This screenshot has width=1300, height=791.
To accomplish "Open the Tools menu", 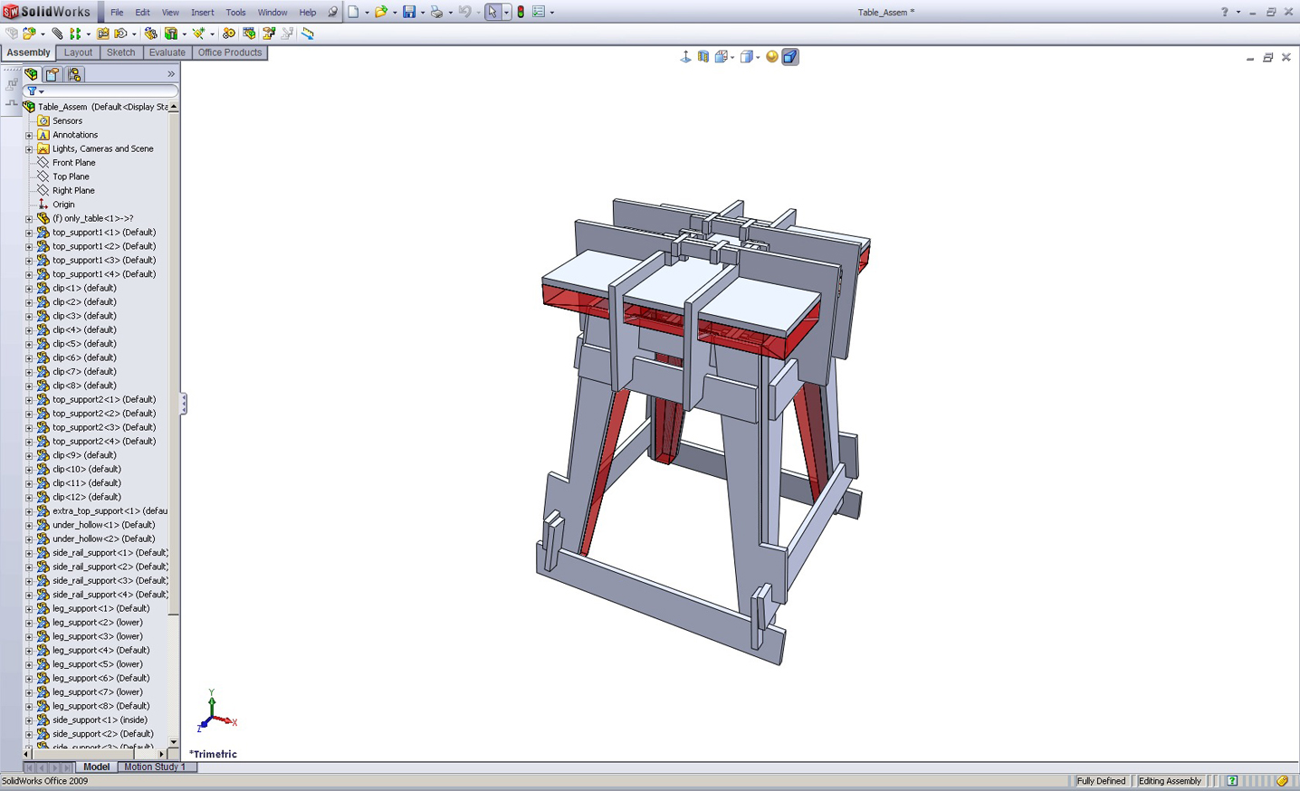I will pos(235,13).
